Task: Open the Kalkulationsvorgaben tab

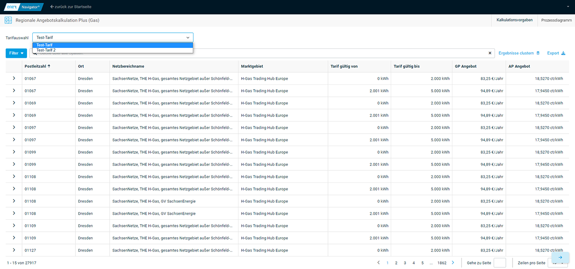Action: [x=514, y=20]
